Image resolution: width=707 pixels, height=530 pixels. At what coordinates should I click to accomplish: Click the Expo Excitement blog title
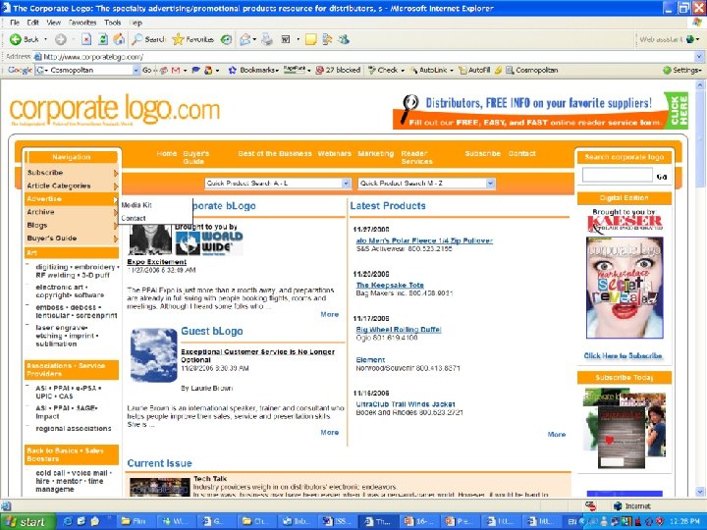(156, 262)
